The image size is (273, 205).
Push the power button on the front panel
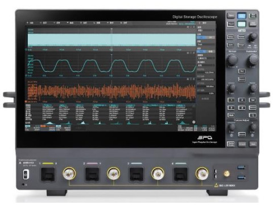pyautogui.click(x=26, y=174)
